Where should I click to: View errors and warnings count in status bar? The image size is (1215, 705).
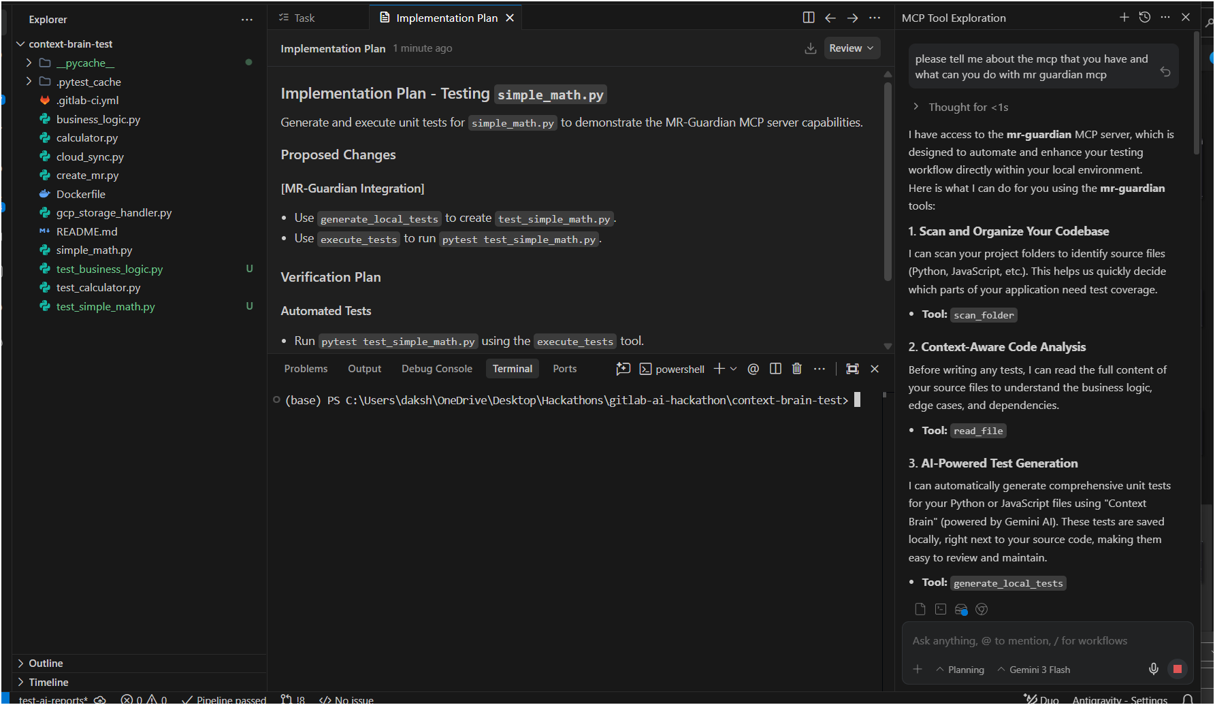144,700
